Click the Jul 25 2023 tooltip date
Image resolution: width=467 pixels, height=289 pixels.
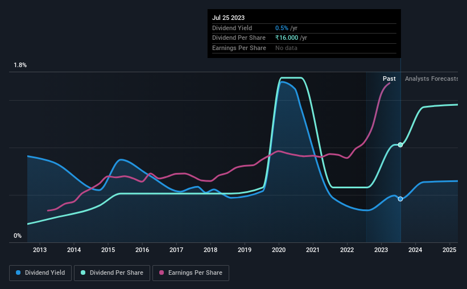(x=229, y=18)
